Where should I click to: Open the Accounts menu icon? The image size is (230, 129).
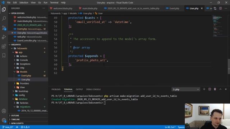(x=4, y=111)
